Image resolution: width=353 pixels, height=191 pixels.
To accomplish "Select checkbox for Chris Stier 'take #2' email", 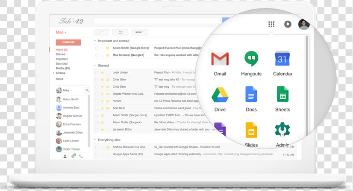I will point(97,80).
